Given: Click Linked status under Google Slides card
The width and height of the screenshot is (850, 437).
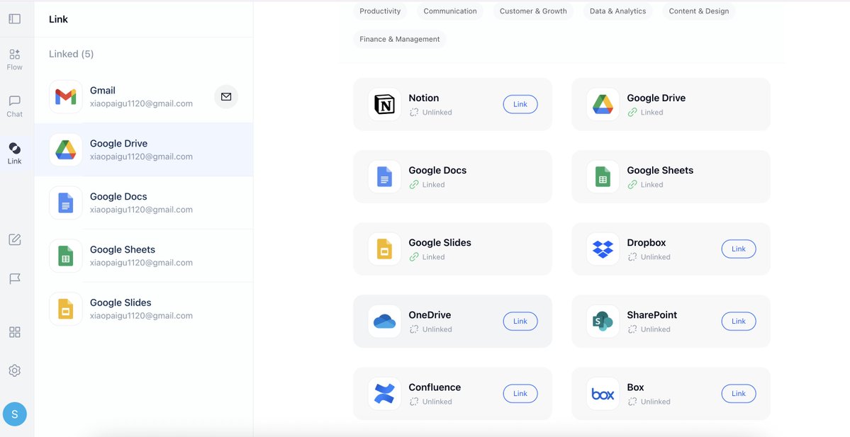Looking at the screenshot, I should pyautogui.click(x=427, y=256).
